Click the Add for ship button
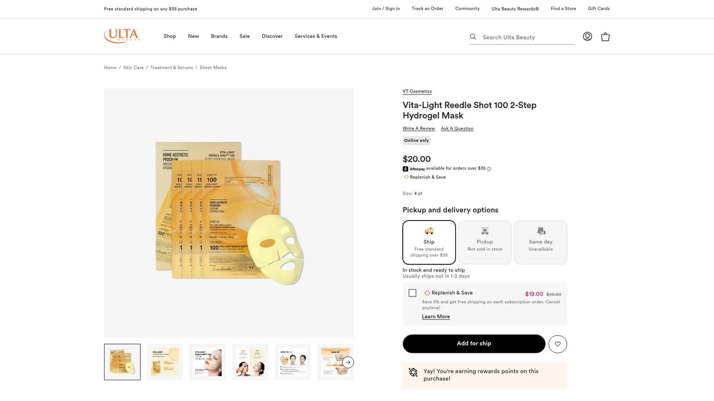The width and height of the screenshot is (714, 401). point(474,343)
